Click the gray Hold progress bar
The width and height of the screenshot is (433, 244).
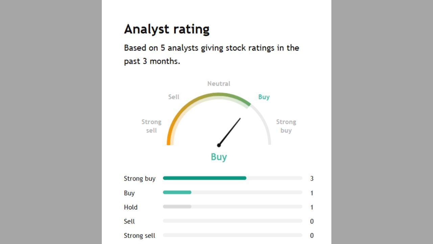pos(177,207)
